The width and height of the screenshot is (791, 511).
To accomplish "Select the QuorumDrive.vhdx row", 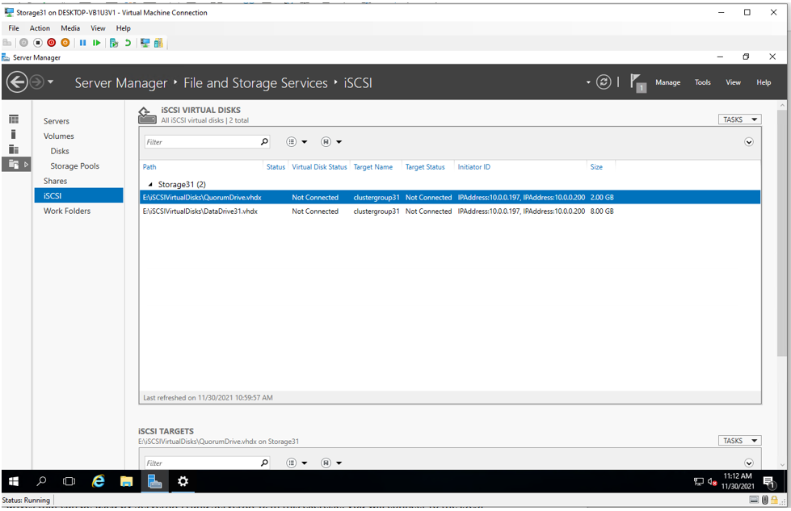I will click(450, 198).
